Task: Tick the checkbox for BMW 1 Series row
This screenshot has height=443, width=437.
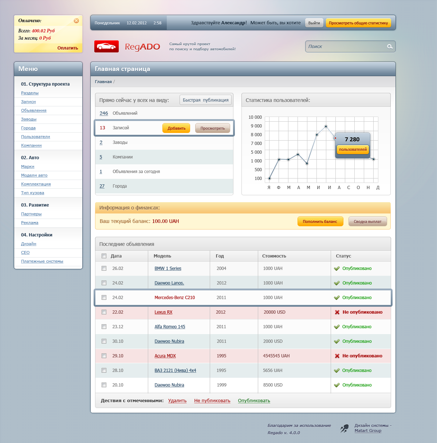Action: tap(104, 268)
